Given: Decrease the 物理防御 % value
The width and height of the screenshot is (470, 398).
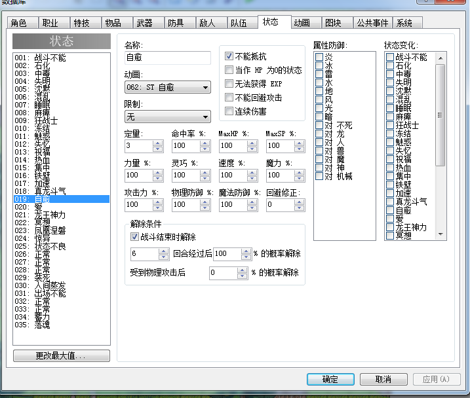Looking at the screenshot, I should point(205,208).
